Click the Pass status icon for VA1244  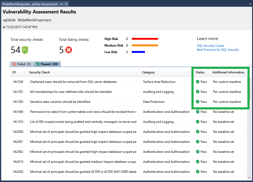point(198,82)
